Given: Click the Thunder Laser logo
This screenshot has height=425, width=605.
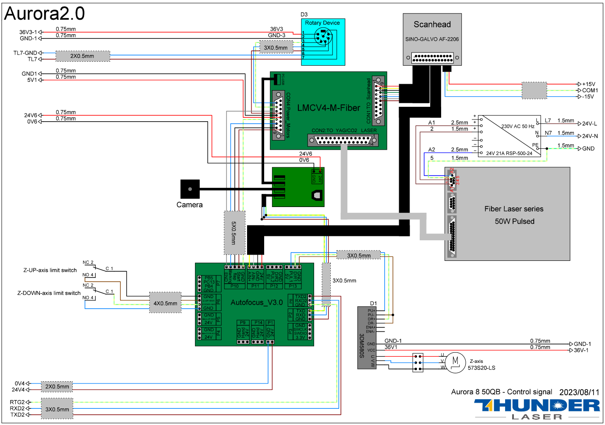Looking at the screenshot, I should pyautogui.click(x=537, y=410).
